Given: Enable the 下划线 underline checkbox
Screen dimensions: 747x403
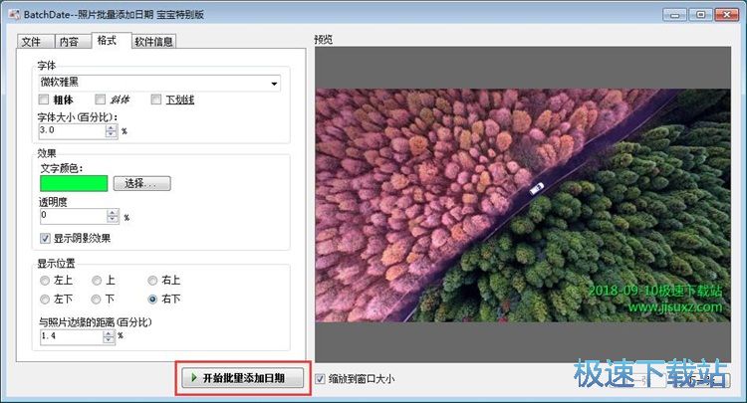Looking at the screenshot, I should point(155,100).
